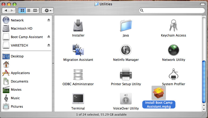This screenshot has width=208, height=118.
Task: Click the scroll down arrow
Action: 204,109
